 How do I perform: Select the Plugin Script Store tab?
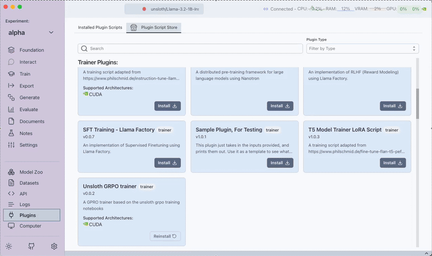point(154,28)
